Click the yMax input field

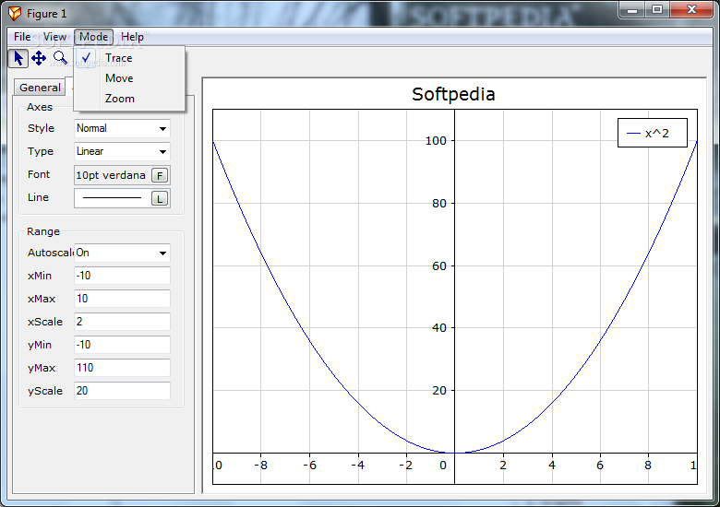pos(122,368)
